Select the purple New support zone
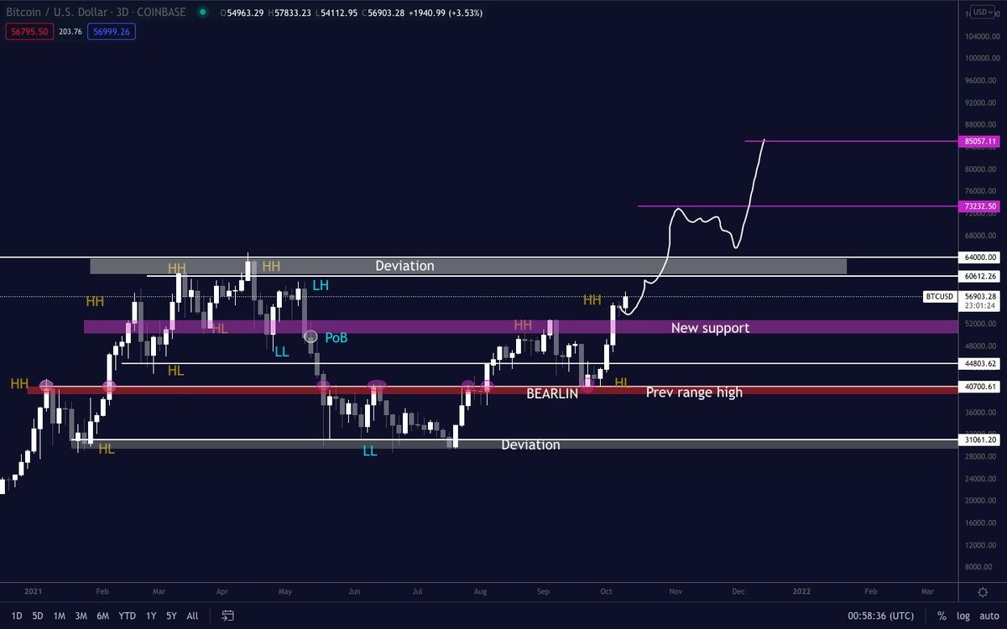Image resolution: width=1007 pixels, height=629 pixels. point(520,327)
